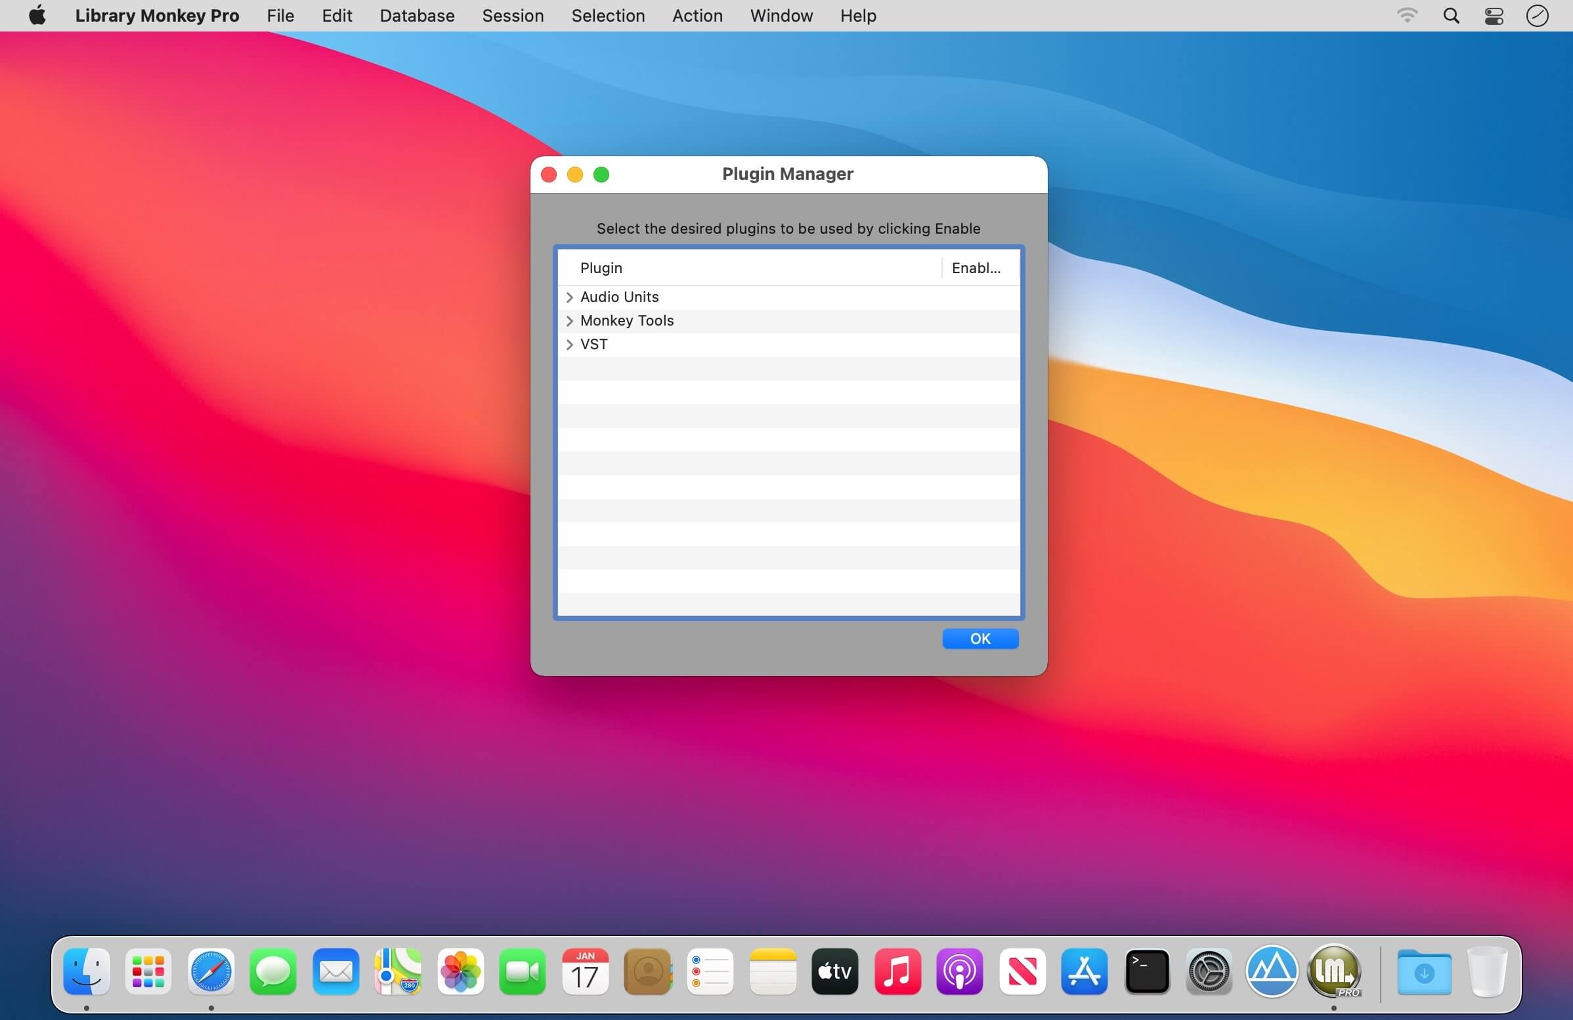This screenshot has height=1020, width=1573.
Task: Expand the Monkey Tools plugin group
Action: [x=569, y=321]
